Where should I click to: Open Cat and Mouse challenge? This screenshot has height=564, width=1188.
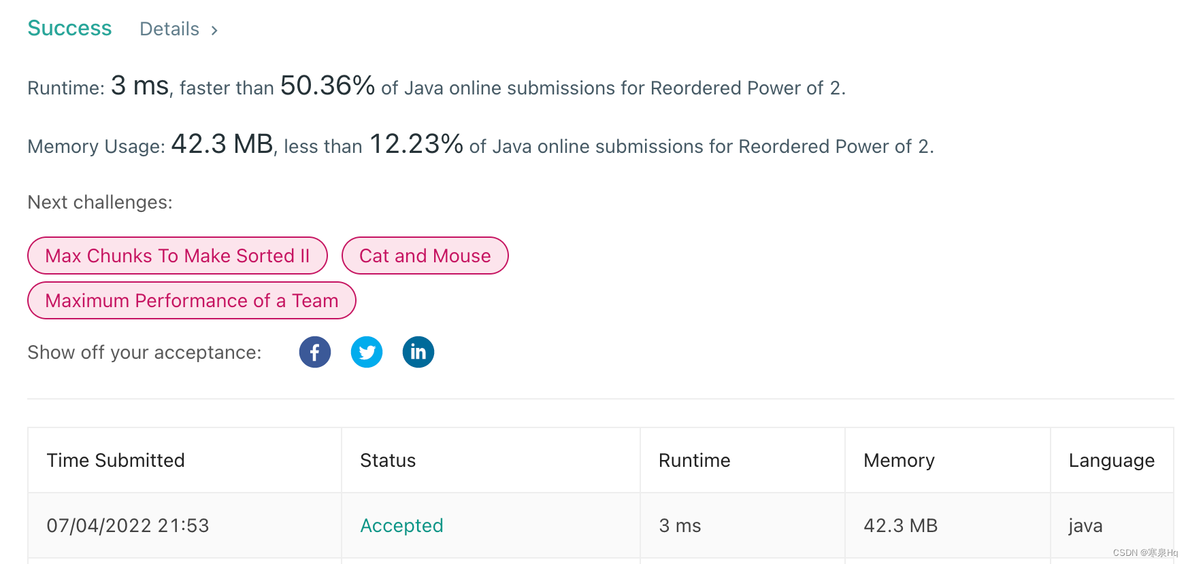pos(425,255)
